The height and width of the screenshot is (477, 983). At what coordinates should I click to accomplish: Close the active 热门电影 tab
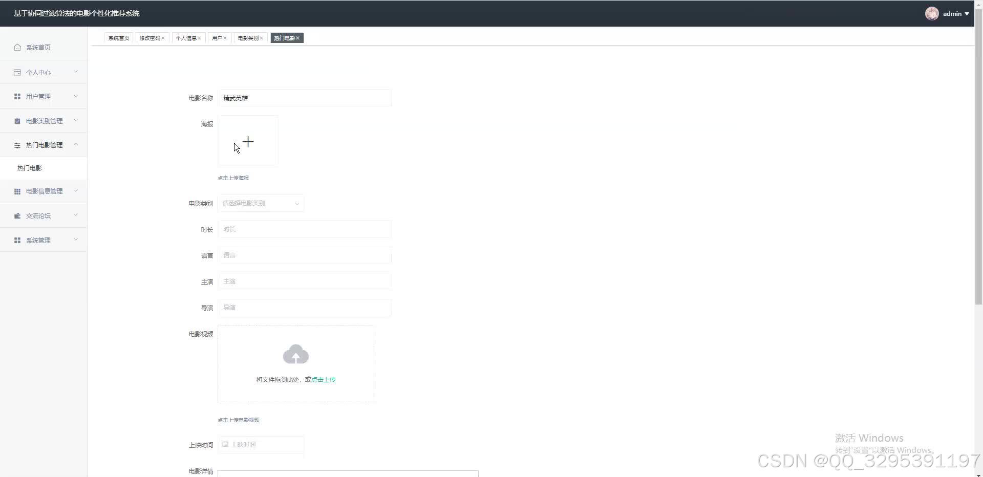pyautogui.click(x=297, y=38)
